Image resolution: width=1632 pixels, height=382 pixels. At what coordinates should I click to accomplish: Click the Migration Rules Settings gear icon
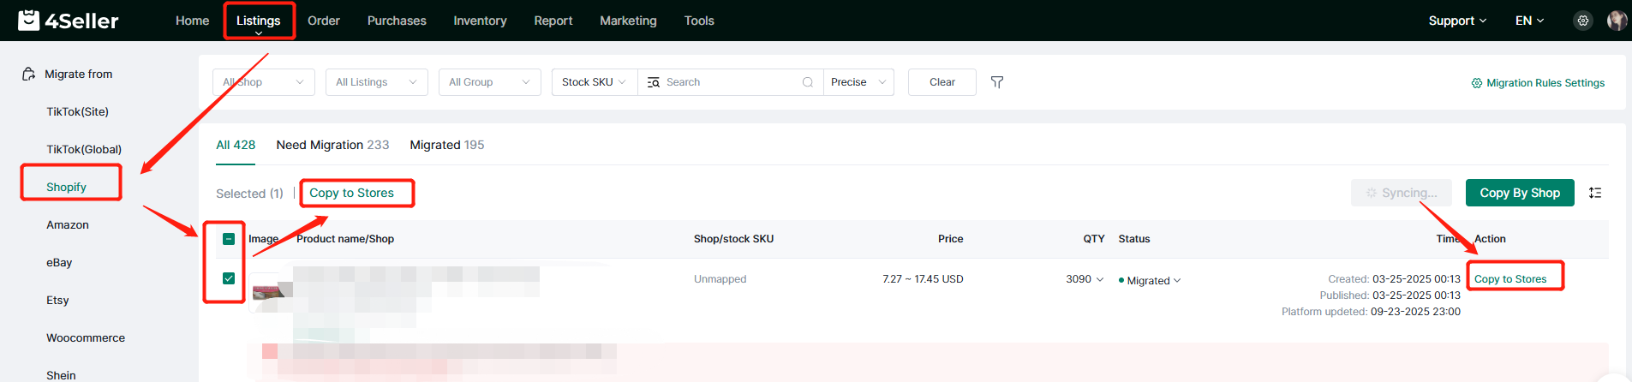[x=1476, y=83]
